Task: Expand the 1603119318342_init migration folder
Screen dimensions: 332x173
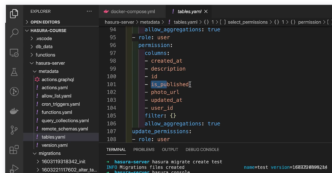Action: pos(63,161)
